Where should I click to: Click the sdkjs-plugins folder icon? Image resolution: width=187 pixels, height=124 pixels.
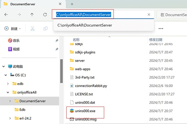pos(72,52)
